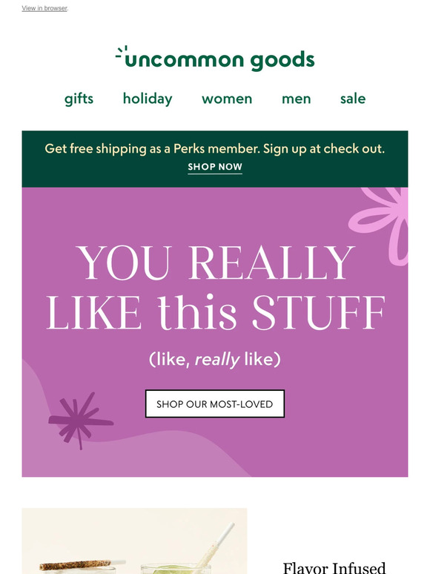This screenshot has height=574, width=430.
Task: Go to the women category
Action: [227, 99]
